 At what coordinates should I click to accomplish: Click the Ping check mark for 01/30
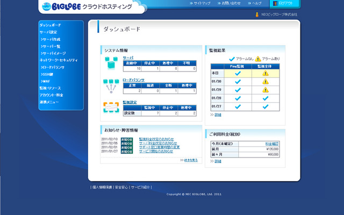(x=238, y=81)
